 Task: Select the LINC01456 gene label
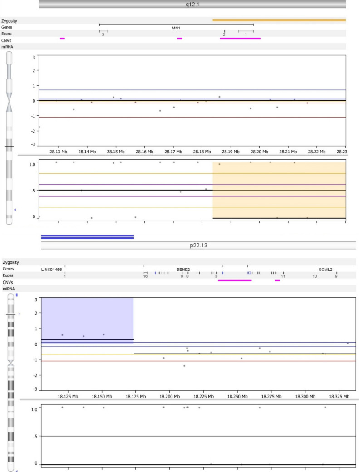click(x=51, y=270)
